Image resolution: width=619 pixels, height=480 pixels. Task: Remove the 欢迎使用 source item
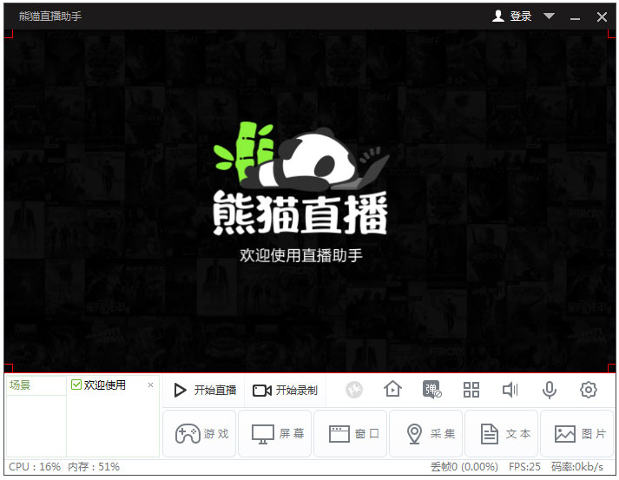point(150,385)
